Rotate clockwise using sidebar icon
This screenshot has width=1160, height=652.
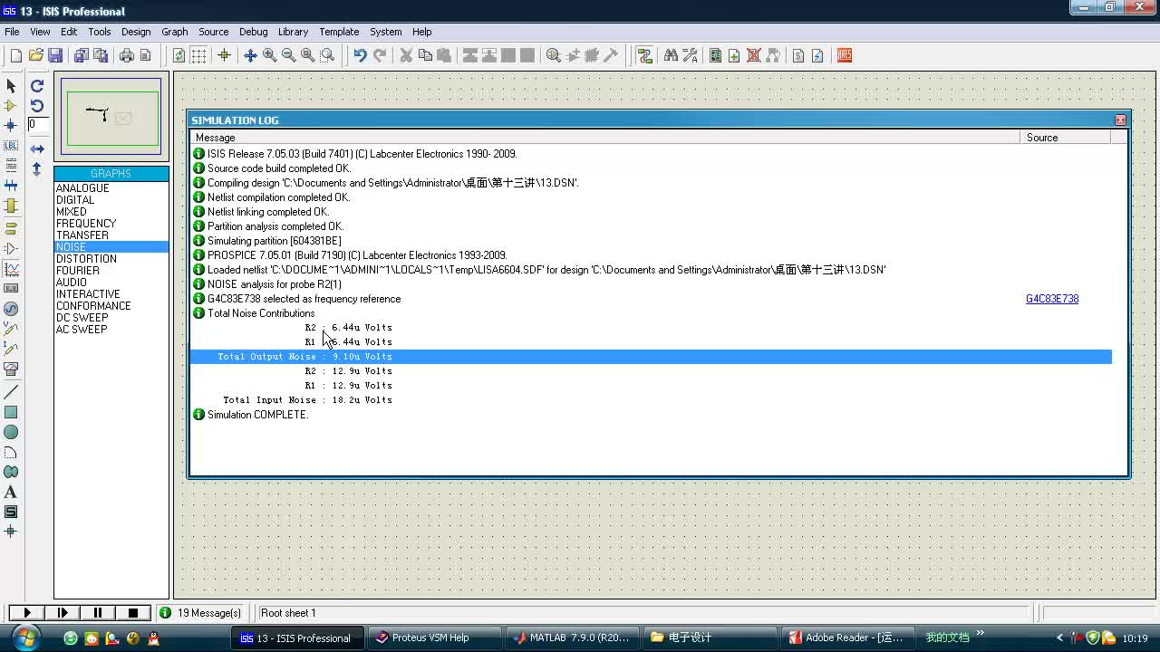(x=37, y=85)
